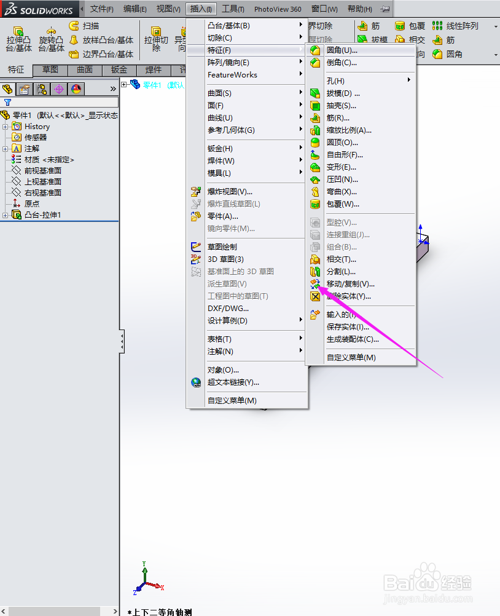Click 爆炸视图(V)... exploded view entry
This screenshot has width=500, height=616.
click(247, 192)
